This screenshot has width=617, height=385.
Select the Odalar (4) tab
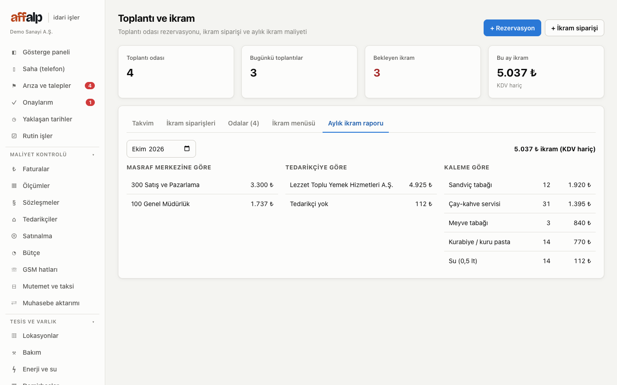244,123
